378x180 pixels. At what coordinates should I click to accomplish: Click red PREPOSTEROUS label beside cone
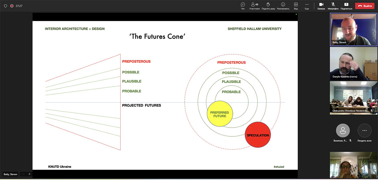pos(136,62)
